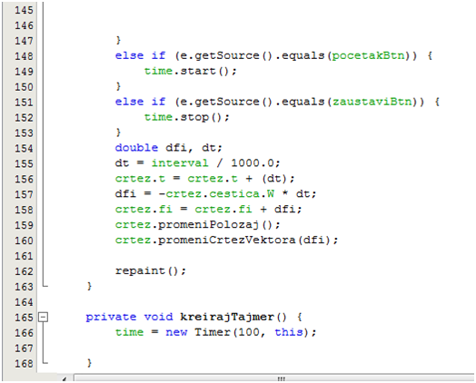The width and height of the screenshot is (476, 383).
Task: Click time.start() call on line 149
Action: pos(190,72)
